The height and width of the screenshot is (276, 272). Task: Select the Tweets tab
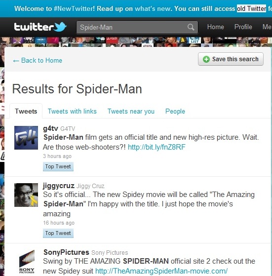[x=26, y=111]
